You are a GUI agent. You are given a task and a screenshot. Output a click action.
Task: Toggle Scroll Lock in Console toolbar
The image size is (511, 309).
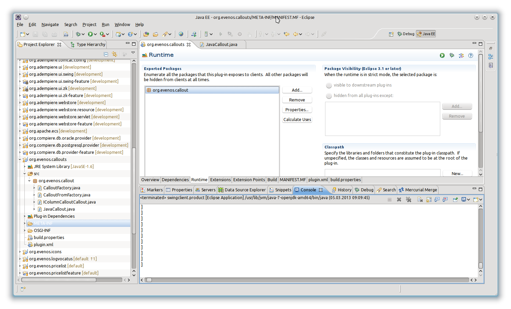pyautogui.click(x=429, y=199)
